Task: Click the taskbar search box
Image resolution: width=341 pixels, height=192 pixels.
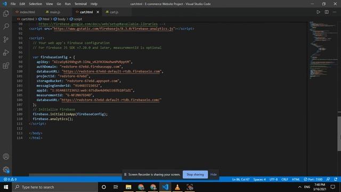Action: point(55,187)
